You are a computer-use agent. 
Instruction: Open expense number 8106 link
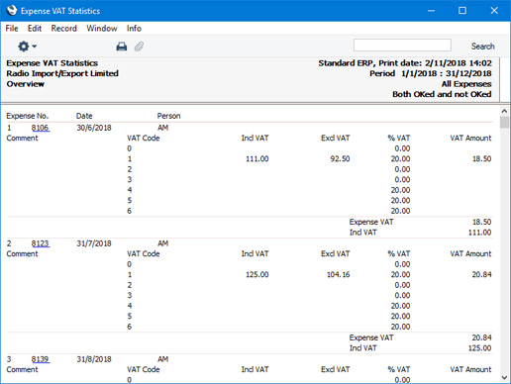coord(40,128)
